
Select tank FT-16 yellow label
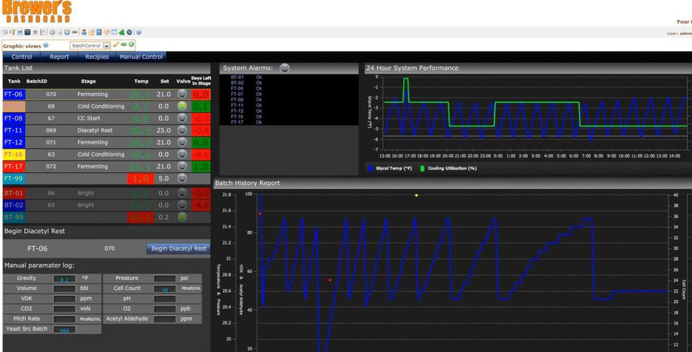point(14,154)
